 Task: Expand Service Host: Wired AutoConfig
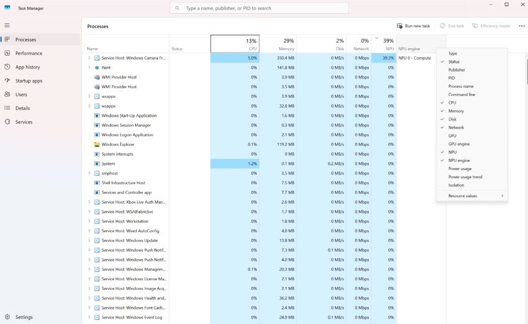89,231
